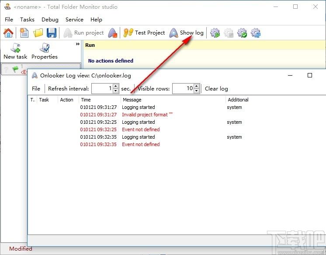Open the Service menu
Viewport: 326px width, 255px height.
[74, 20]
